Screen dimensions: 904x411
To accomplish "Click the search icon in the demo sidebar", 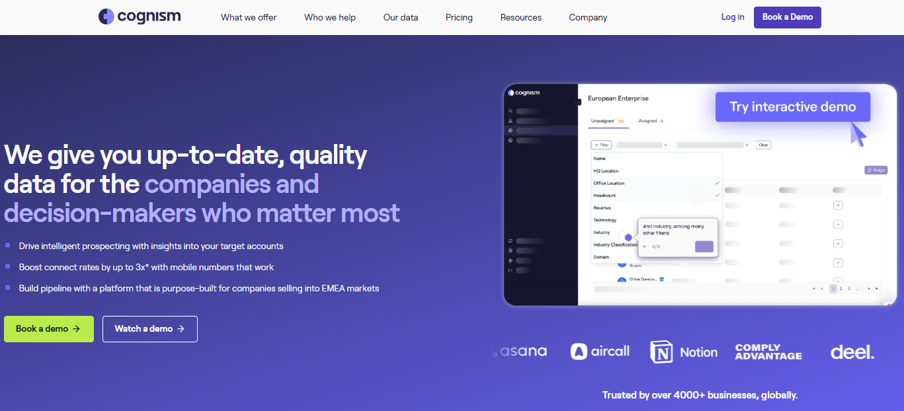I will coord(511,111).
